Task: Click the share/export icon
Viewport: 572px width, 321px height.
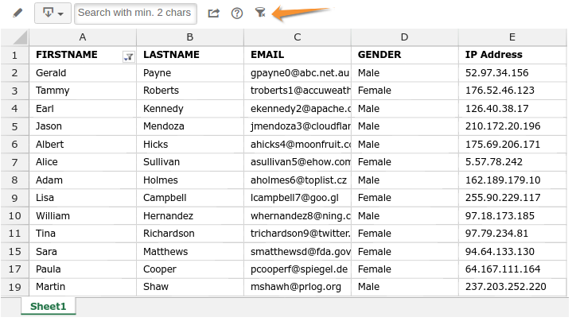Action: pyautogui.click(x=213, y=13)
